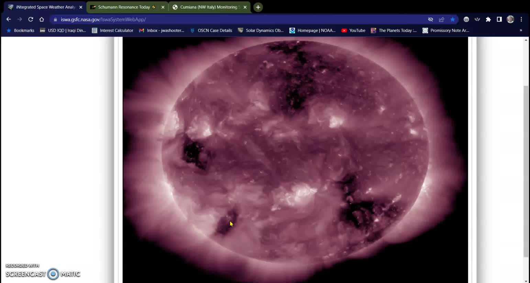Close the Cumiana Monitoring tab
Screen dimensions: 530x283
245,7
